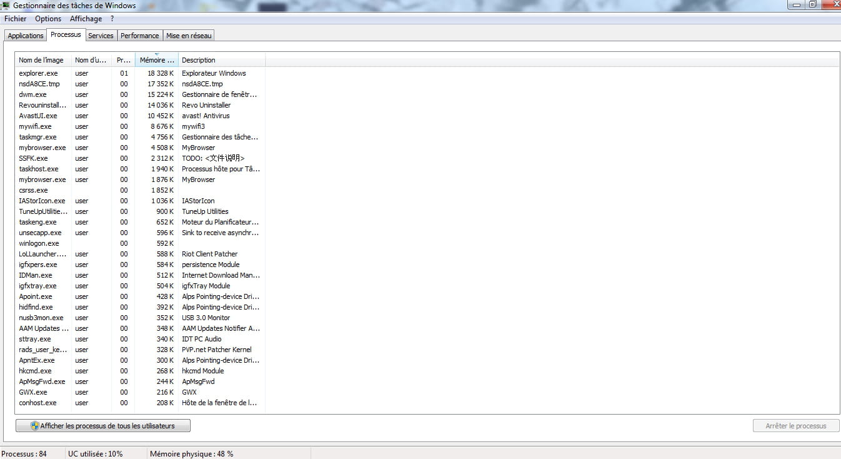Select the hkcmd.exe process
Viewport: 841px width, 459px height.
click(x=141, y=371)
